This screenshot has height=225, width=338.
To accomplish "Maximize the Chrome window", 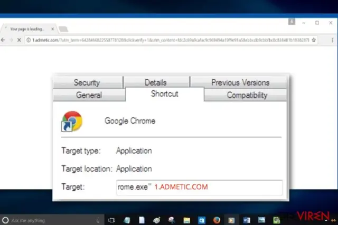I will pyautogui.click(x=317, y=23).
